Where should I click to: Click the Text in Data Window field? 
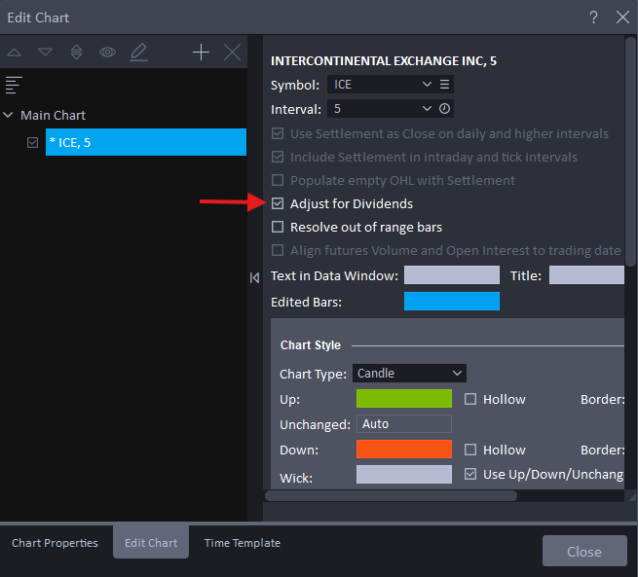(451, 276)
